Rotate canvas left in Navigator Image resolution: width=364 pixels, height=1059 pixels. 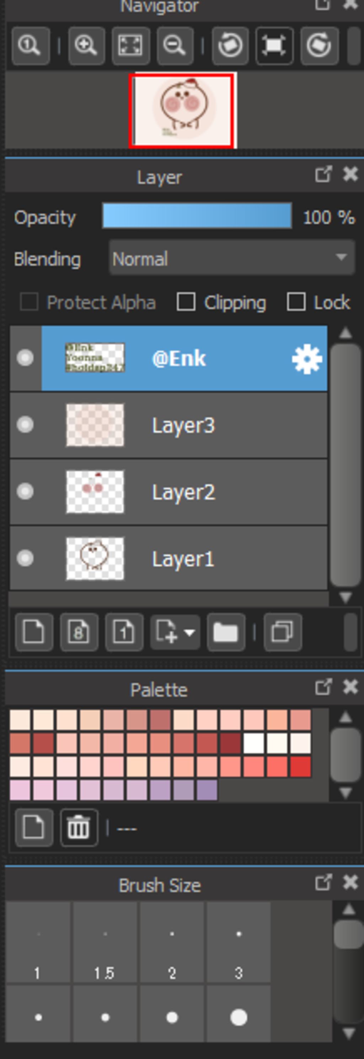click(230, 46)
